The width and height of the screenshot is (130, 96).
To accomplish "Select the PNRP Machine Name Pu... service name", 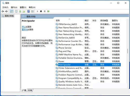I will click(x=70, y=55).
